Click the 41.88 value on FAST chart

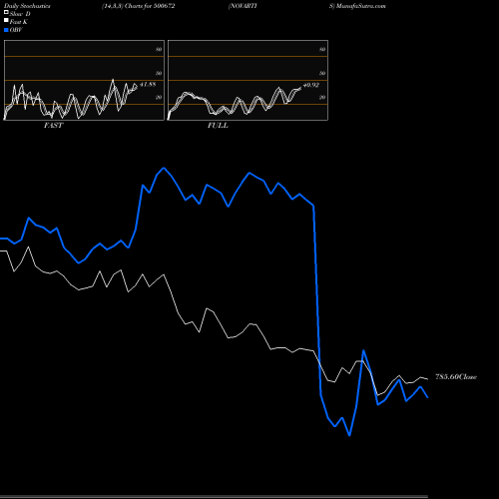click(x=148, y=85)
